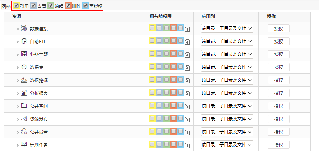Select the 资源发布 resource label

39,119
